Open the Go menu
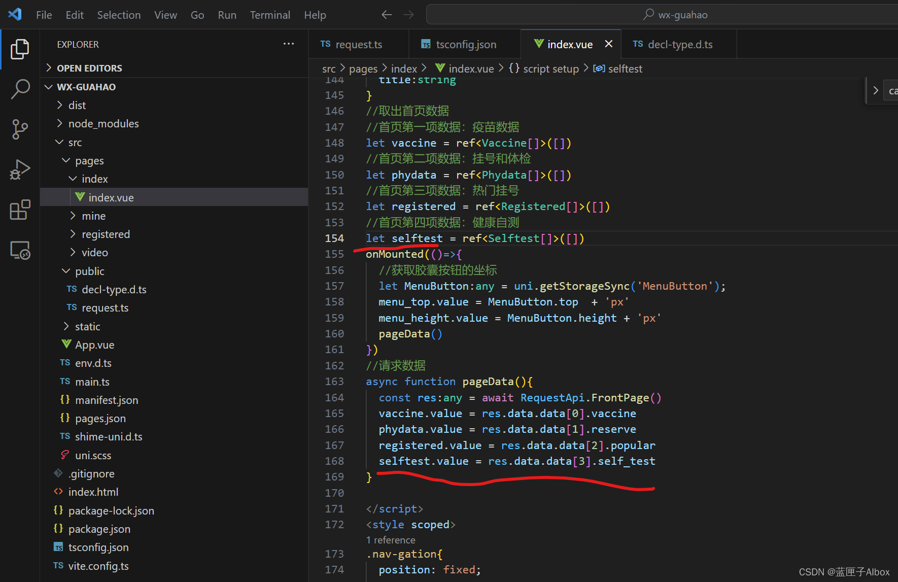This screenshot has width=898, height=582. [197, 15]
